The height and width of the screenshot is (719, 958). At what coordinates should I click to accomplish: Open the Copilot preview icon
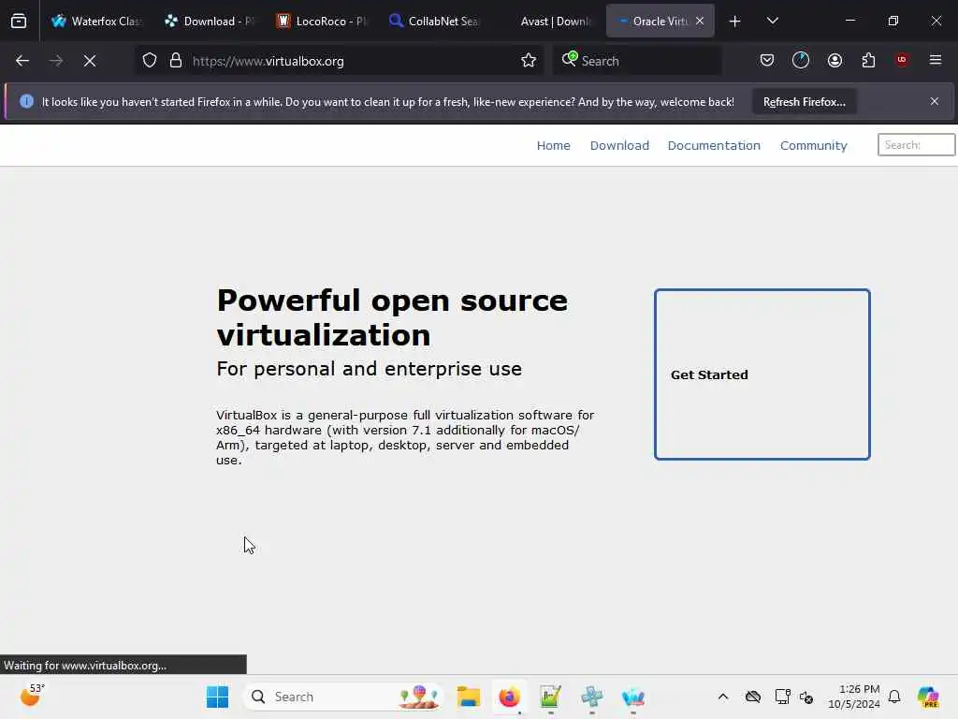[928, 697]
